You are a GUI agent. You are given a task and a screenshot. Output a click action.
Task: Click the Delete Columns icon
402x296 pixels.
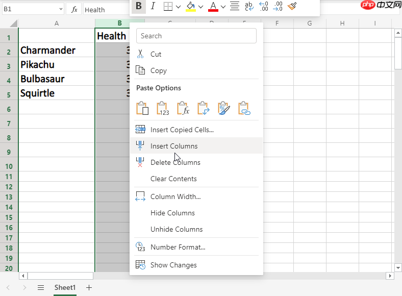(x=140, y=162)
